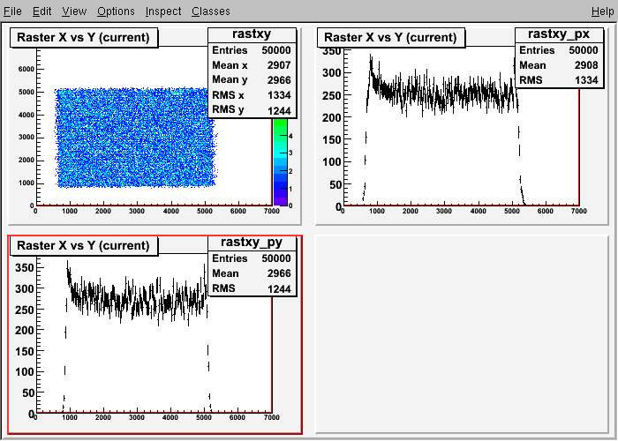Click the Mean y 2966 statistic
The image size is (618, 441).
[x=252, y=80]
